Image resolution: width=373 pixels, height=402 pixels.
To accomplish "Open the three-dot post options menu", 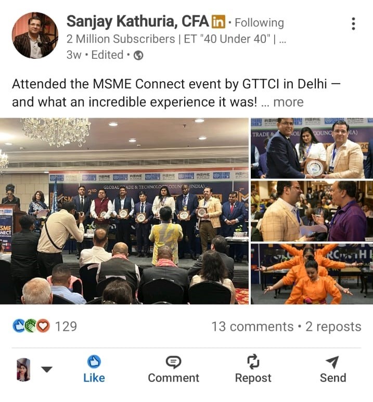I will [354, 23].
